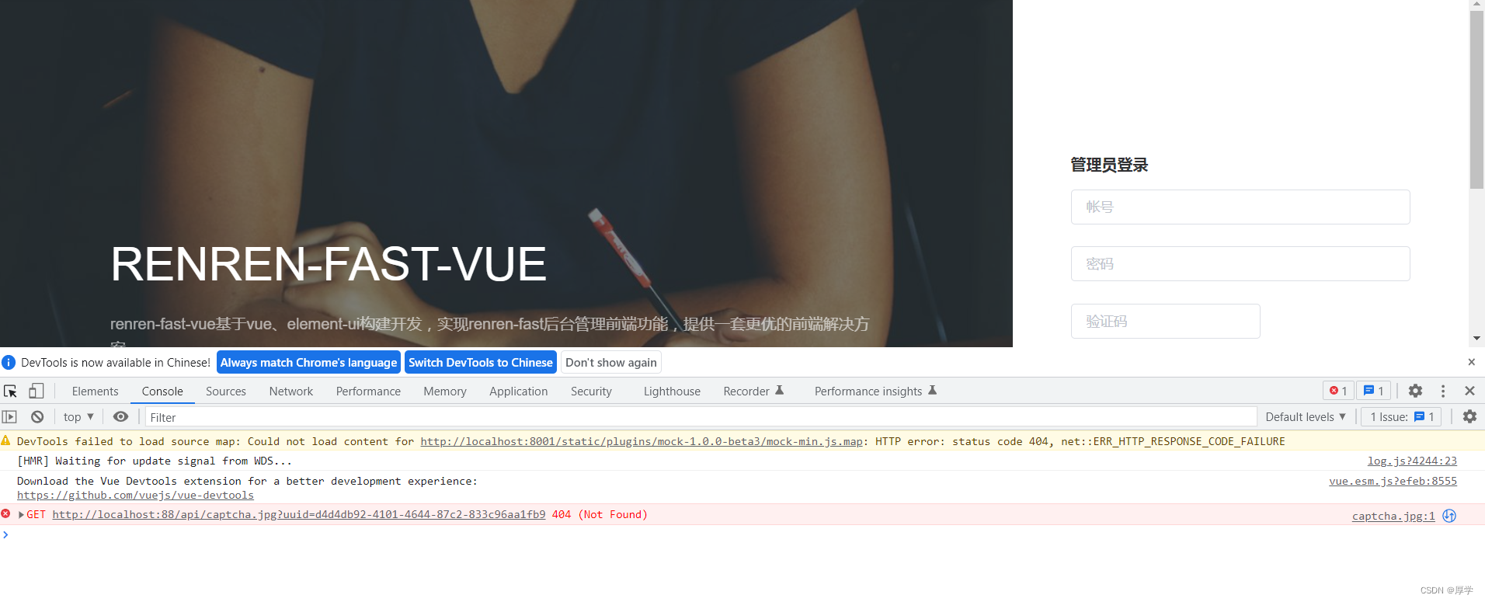Open mock-min.js.map URL link
The image size is (1485, 602).
[x=642, y=441]
